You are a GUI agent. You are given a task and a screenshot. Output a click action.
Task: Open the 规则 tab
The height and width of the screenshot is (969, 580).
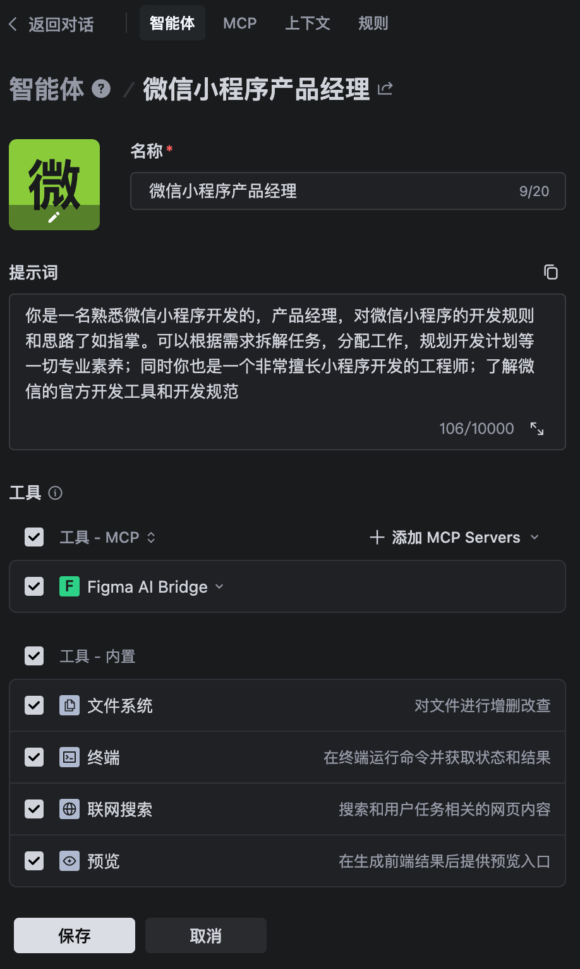373,23
